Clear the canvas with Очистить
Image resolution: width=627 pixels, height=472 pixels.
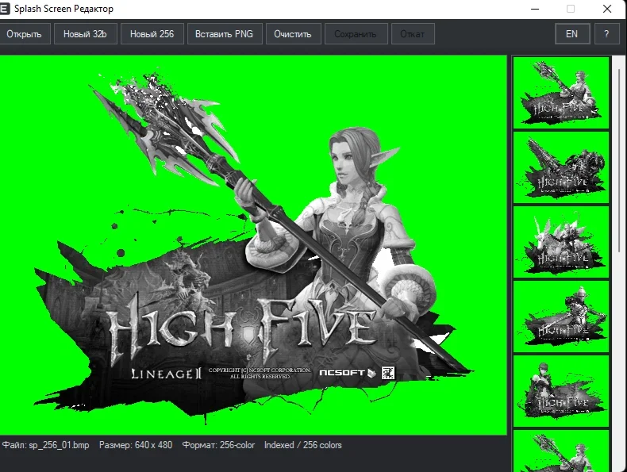(293, 34)
